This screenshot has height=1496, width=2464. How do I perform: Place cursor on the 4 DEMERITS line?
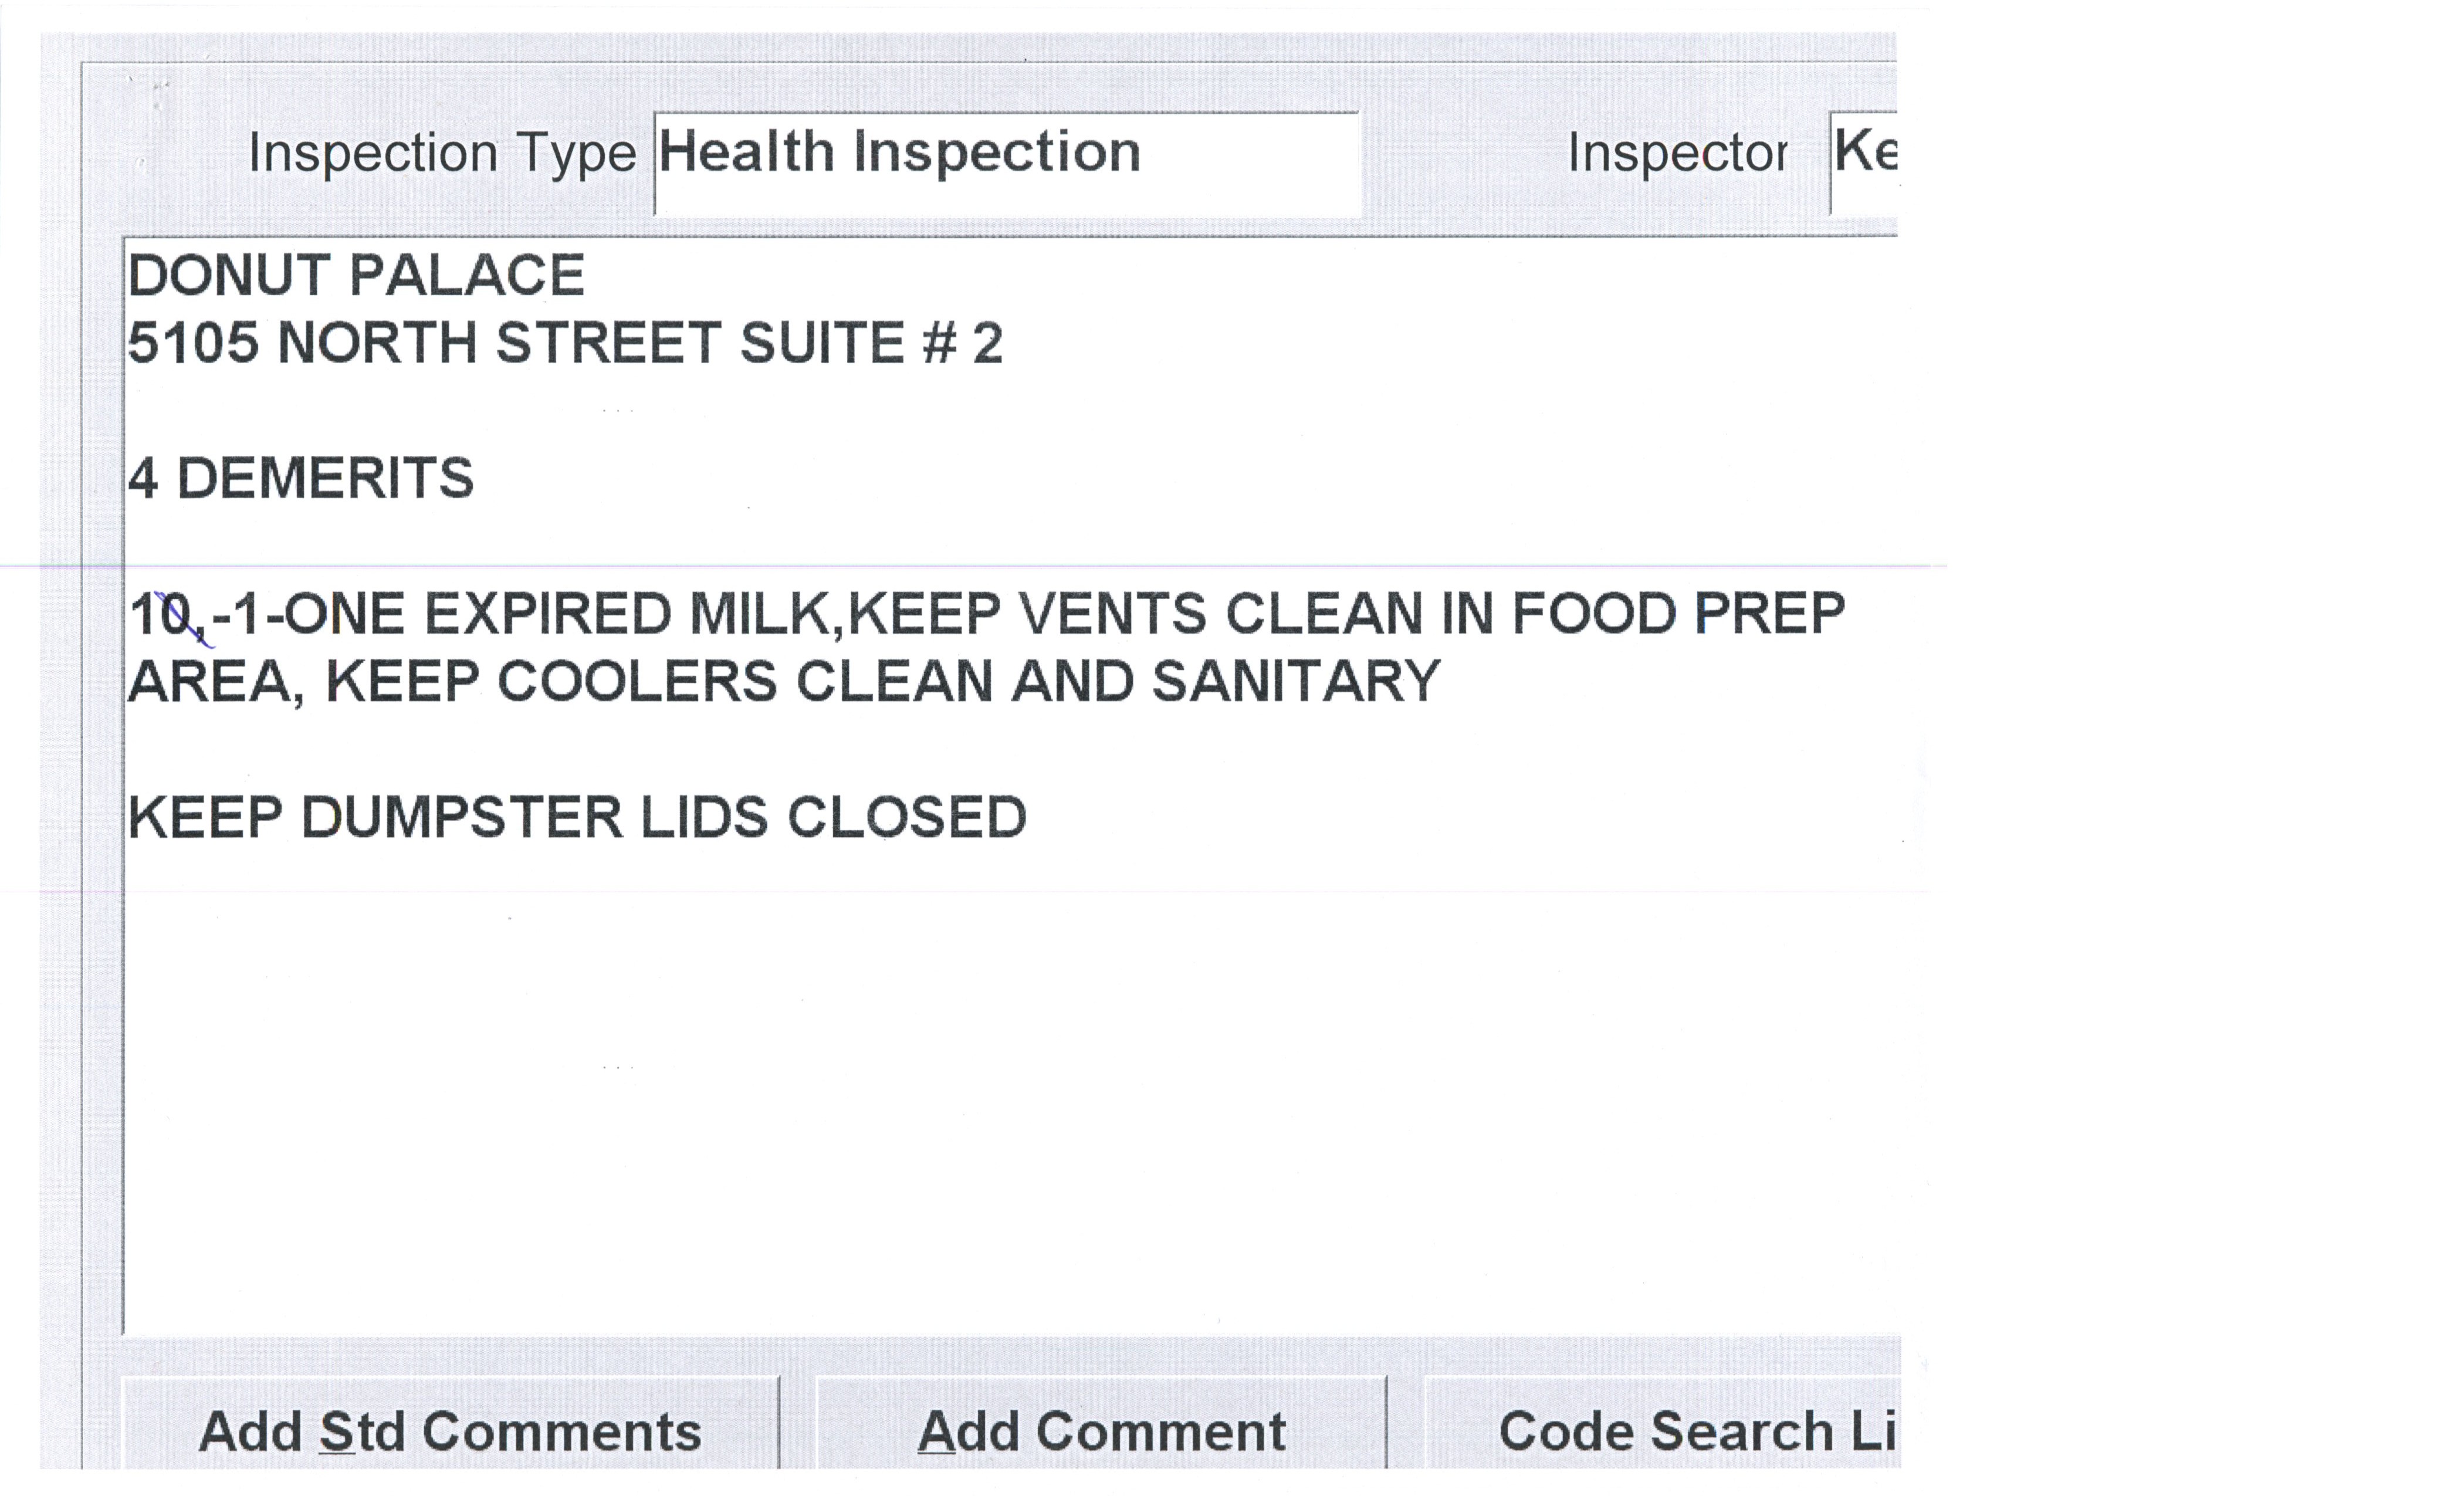300,478
